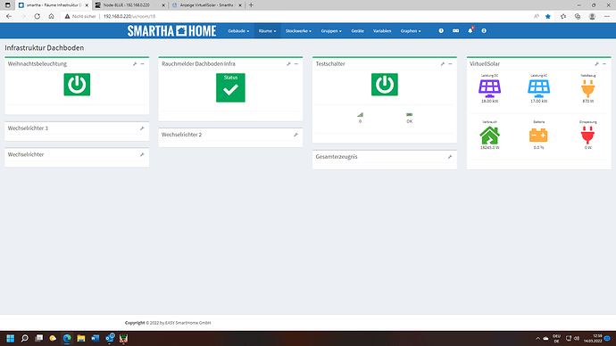
Task: Click the navbar icon between help and bell
Action: pyautogui.click(x=455, y=30)
